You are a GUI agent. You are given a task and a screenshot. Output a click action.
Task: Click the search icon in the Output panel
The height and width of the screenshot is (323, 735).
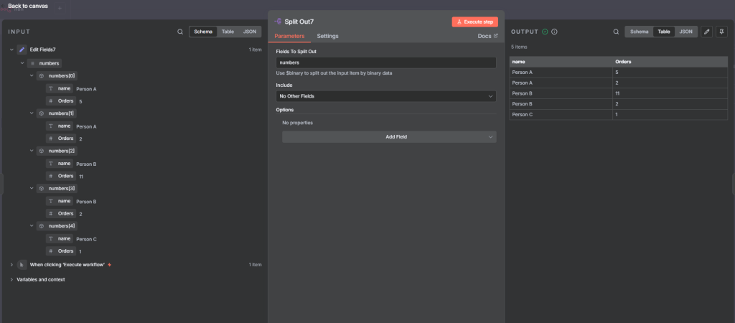tap(616, 32)
